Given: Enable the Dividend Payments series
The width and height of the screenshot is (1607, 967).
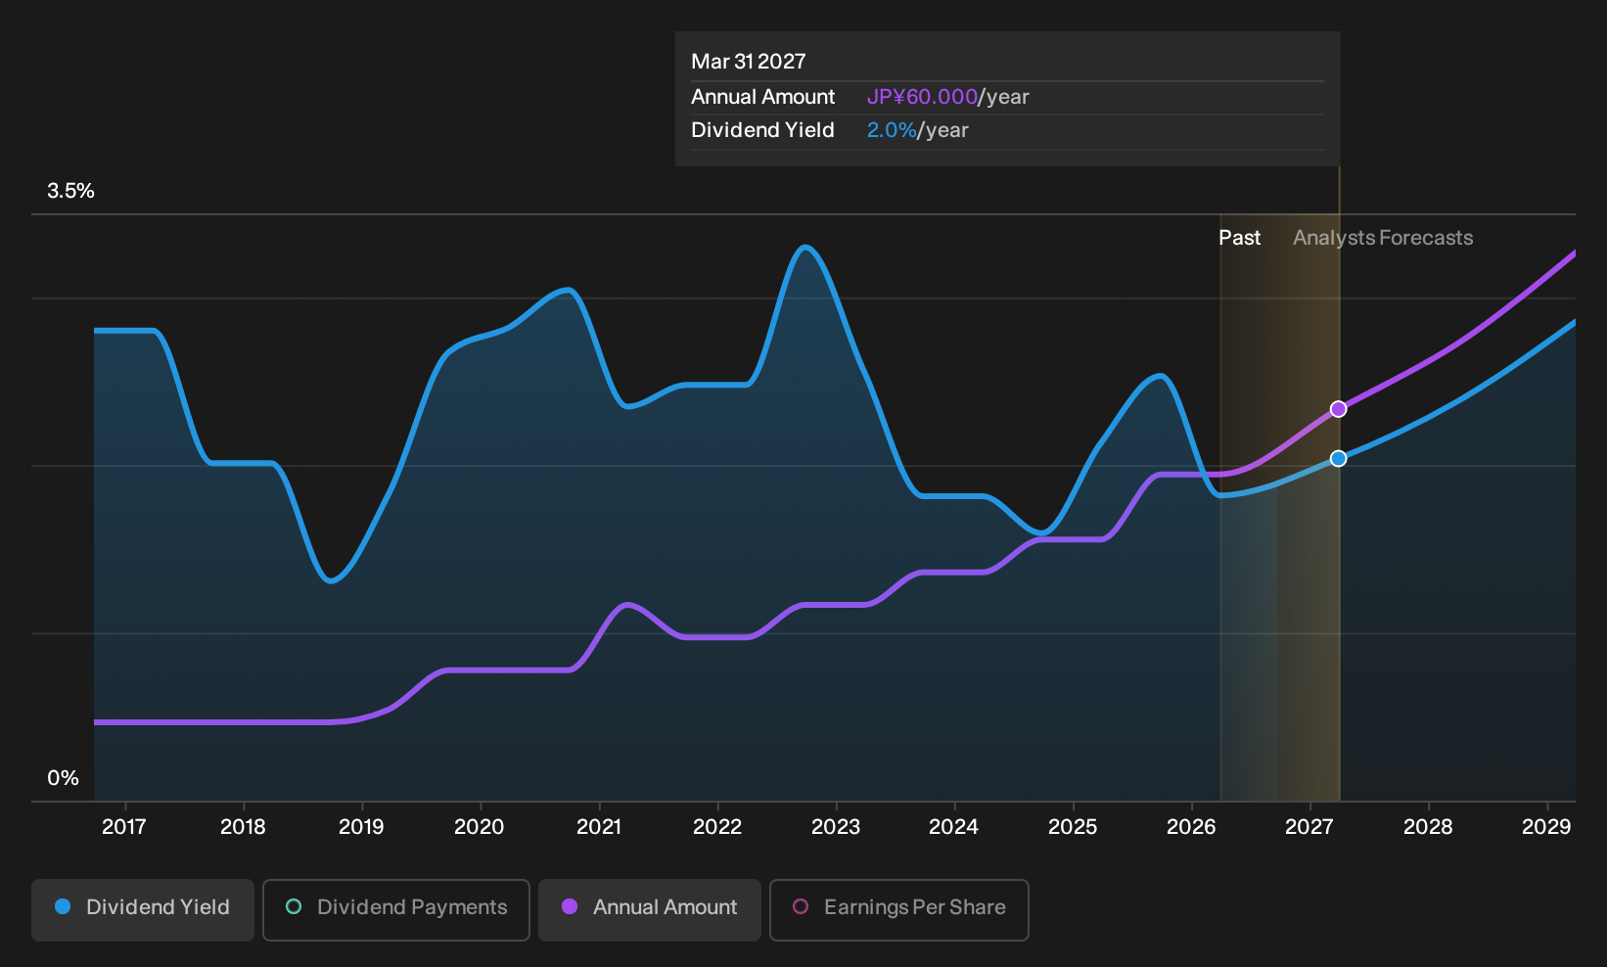Looking at the screenshot, I should point(396,909).
